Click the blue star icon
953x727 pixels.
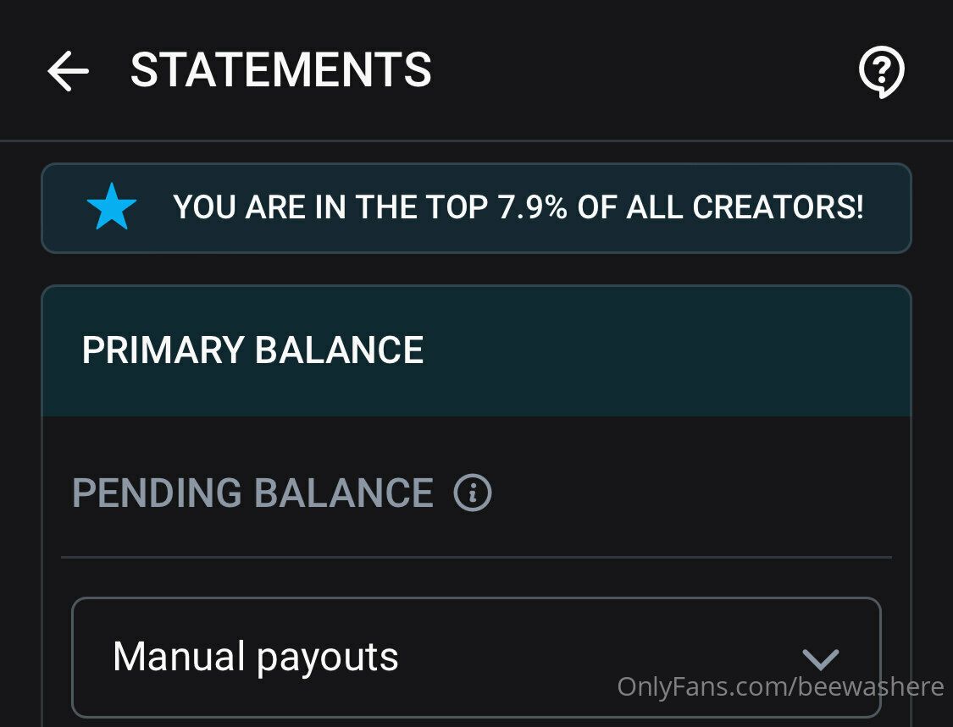[x=112, y=207]
